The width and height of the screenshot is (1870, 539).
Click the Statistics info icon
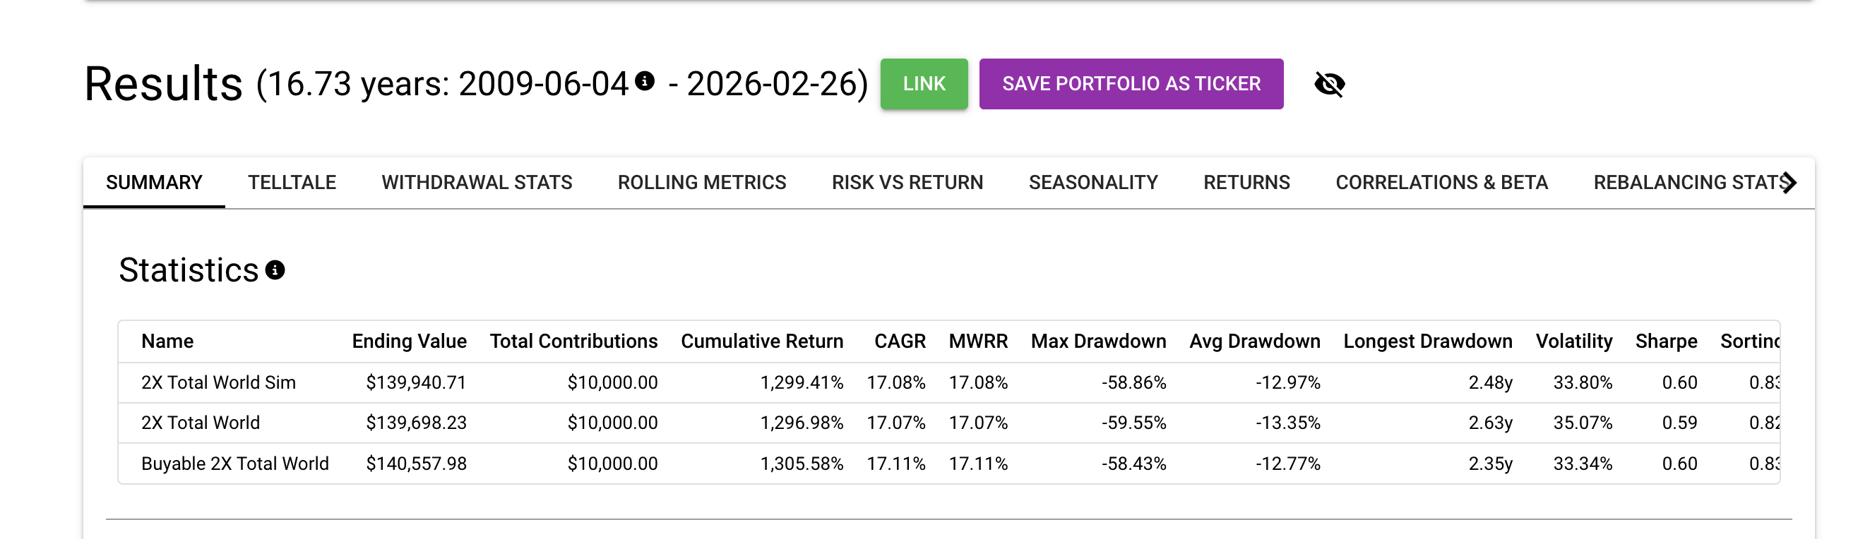275,270
